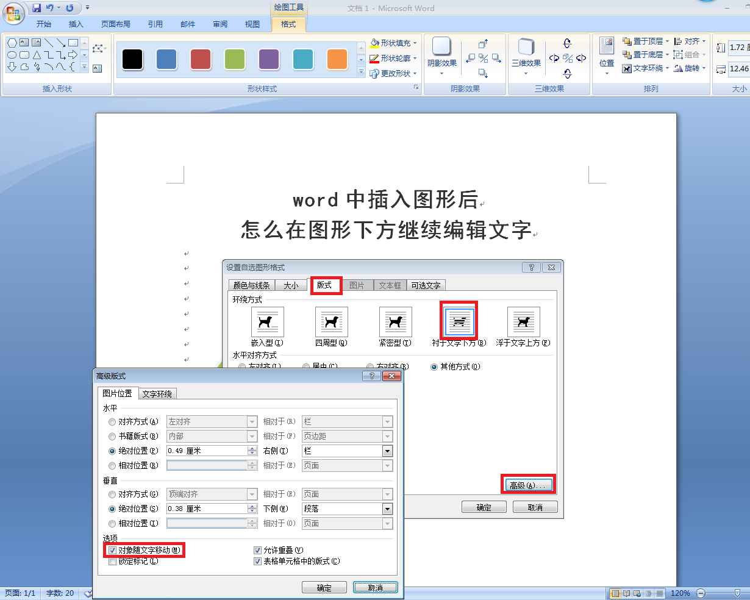Open 文字环绕 tab in 高级版式 dialog

(157, 394)
